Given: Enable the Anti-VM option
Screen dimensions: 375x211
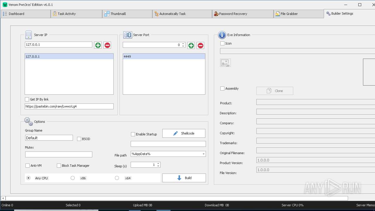Looking at the screenshot, I should click(28, 166).
